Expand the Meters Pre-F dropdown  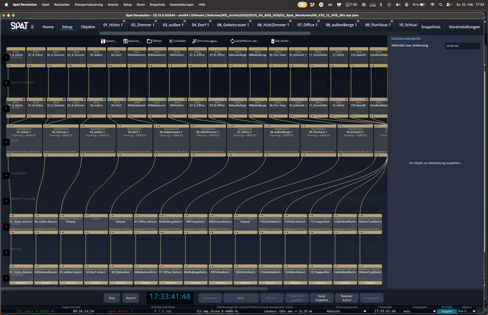474,311
